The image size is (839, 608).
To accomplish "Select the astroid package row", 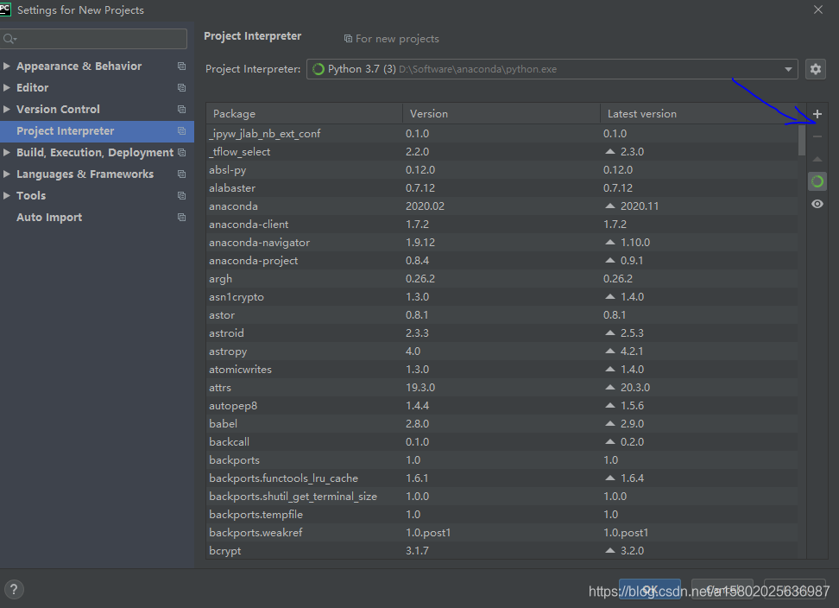I will [x=502, y=332].
